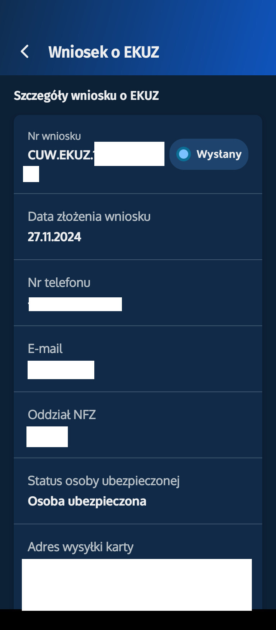Click the redacted e-mail address value
Viewport: 276px width, 630px height.
[61, 370]
